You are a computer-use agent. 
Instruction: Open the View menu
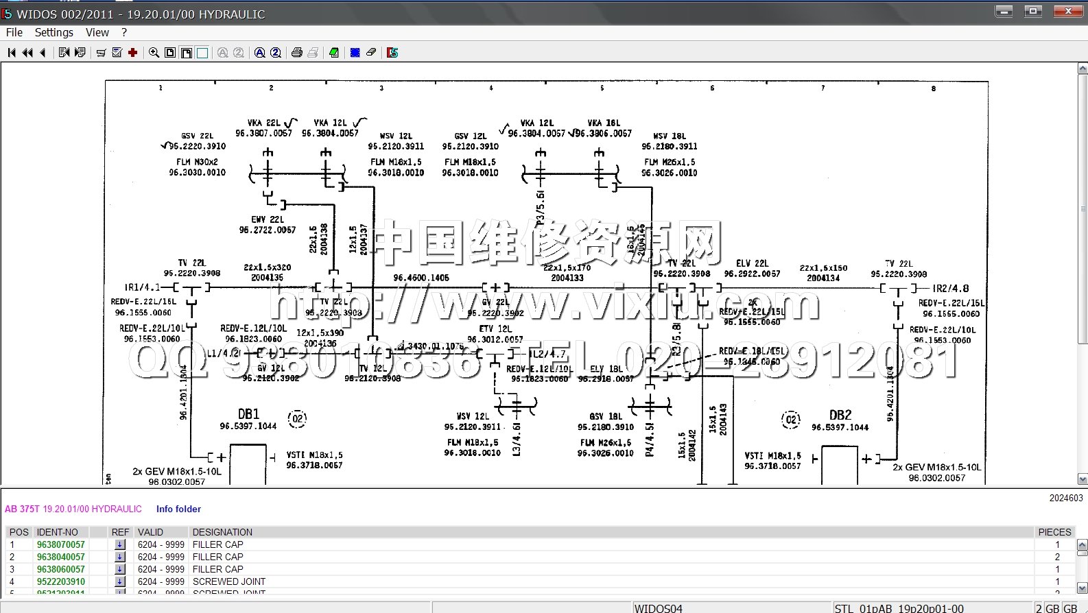click(x=97, y=32)
